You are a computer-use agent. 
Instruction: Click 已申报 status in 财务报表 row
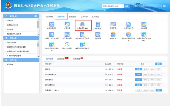(120, 90)
